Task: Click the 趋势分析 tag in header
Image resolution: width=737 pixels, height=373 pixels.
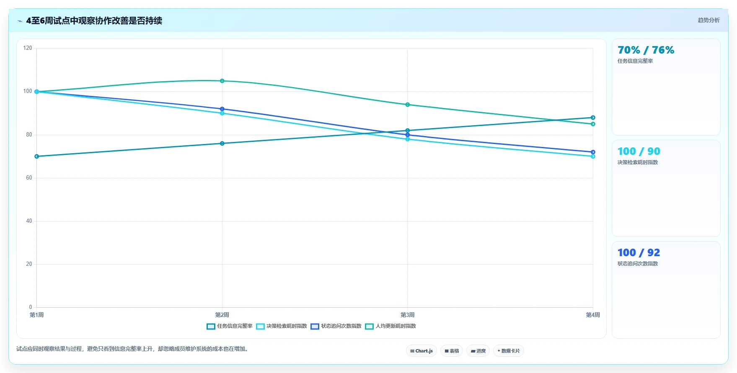Action: (x=709, y=20)
